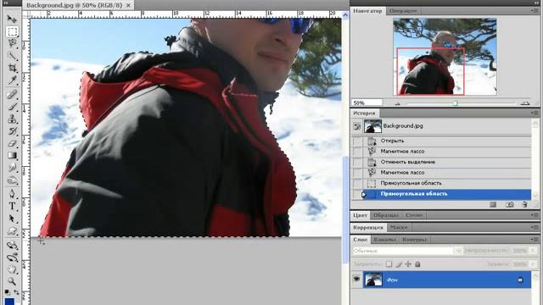Click the Navigator 50% zoom field
The height and width of the screenshot is (305, 543).
[367, 103]
